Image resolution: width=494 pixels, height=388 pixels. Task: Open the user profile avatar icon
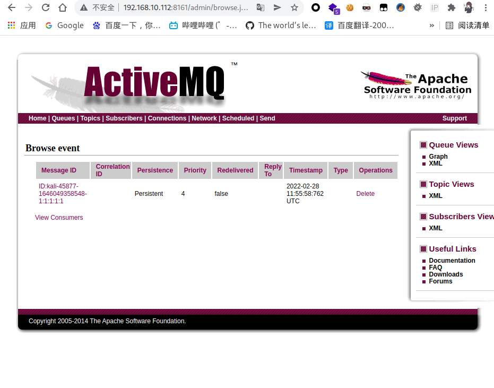(469, 7)
